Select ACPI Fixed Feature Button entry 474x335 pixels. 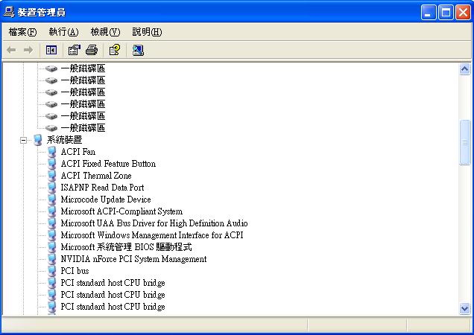108,164
